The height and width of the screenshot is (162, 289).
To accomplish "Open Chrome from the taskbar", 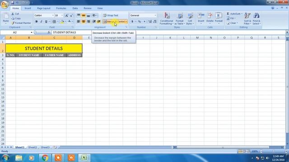I will 45,158.
